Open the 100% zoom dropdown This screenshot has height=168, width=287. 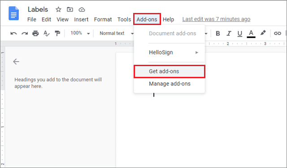(x=80, y=33)
